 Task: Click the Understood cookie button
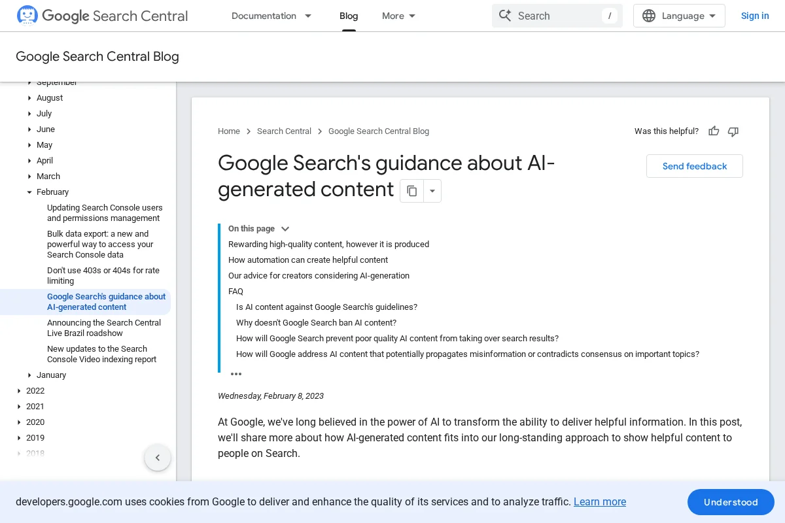click(x=731, y=502)
